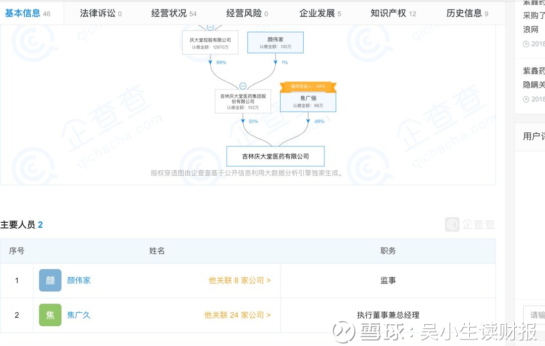
Task: Go to the 历史信息 tab
Action: (x=467, y=13)
